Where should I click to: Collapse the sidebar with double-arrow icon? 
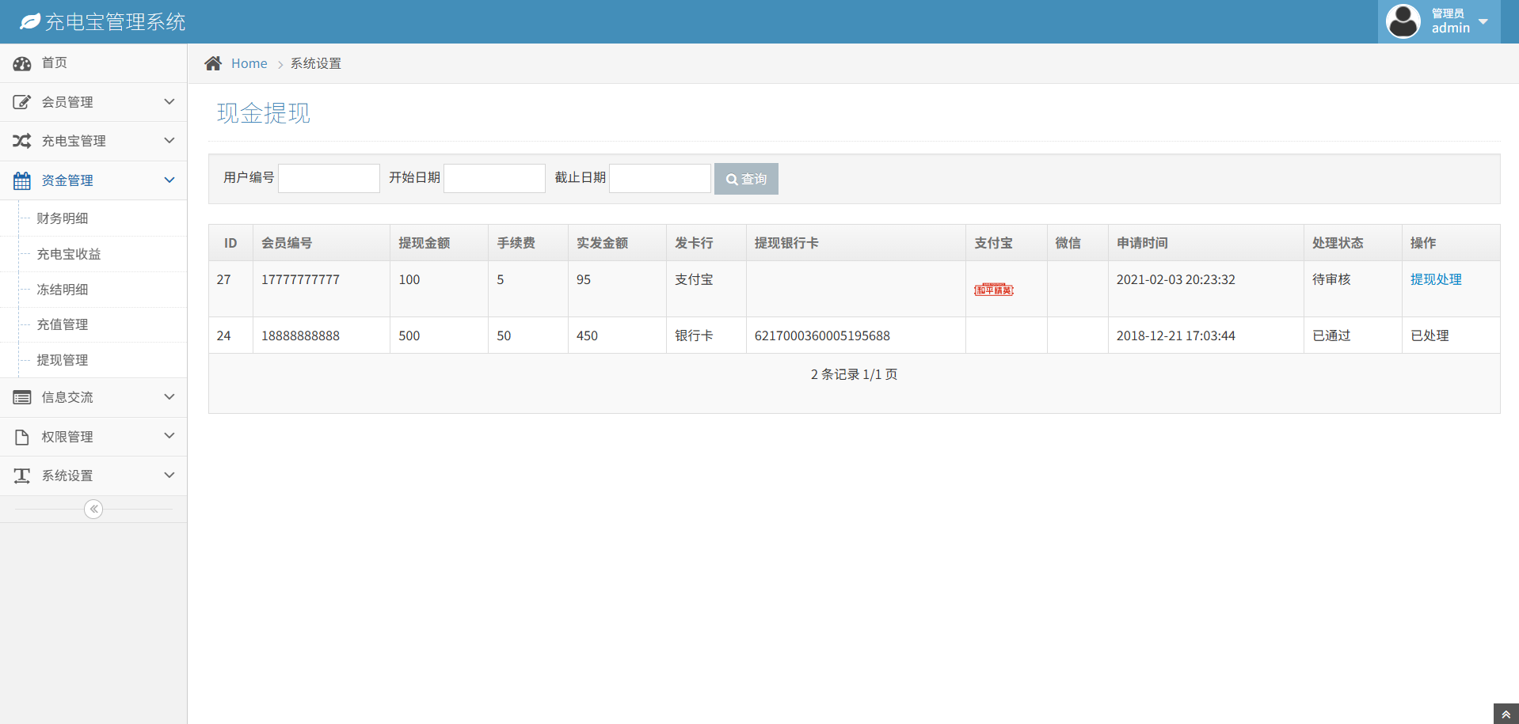click(x=93, y=509)
